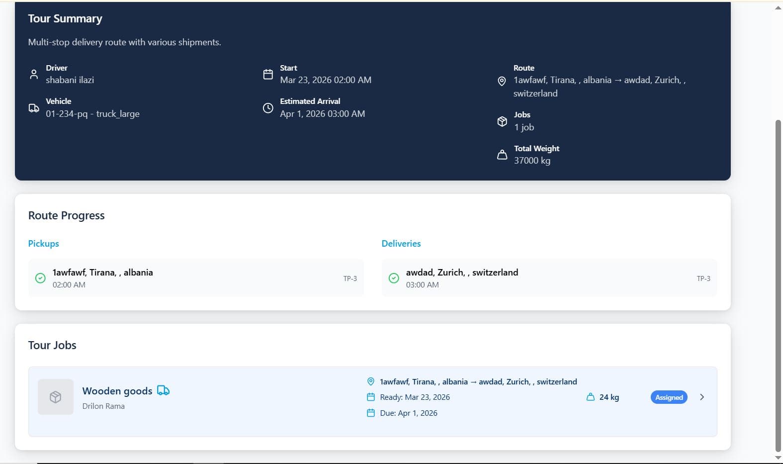Click customer name Drilon Rama
This screenshot has width=783, height=464.
pyautogui.click(x=103, y=406)
